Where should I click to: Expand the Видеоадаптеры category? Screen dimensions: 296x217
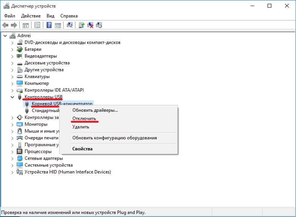point(12,56)
